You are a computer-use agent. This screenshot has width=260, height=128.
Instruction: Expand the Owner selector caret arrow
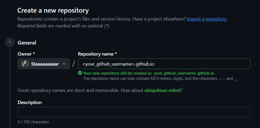point(64,64)
